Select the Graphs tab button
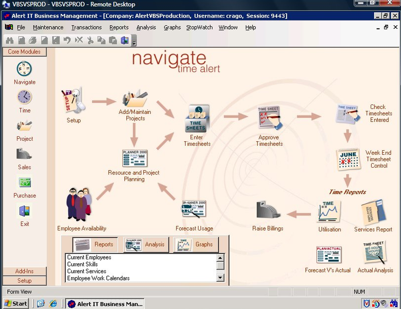The image size is (401, 309). pyautogui.click(x=196, y=244)
